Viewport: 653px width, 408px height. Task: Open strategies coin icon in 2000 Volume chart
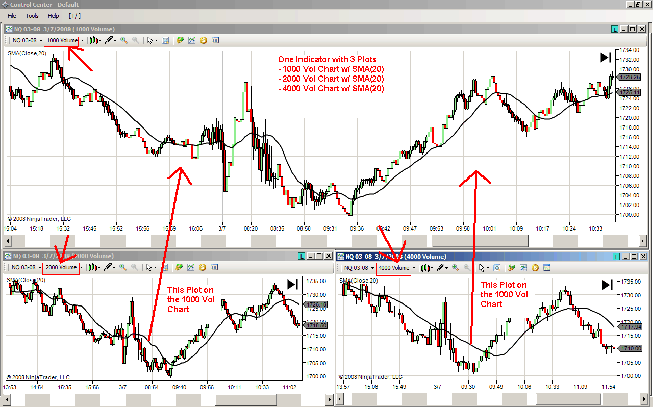(203, 267)
